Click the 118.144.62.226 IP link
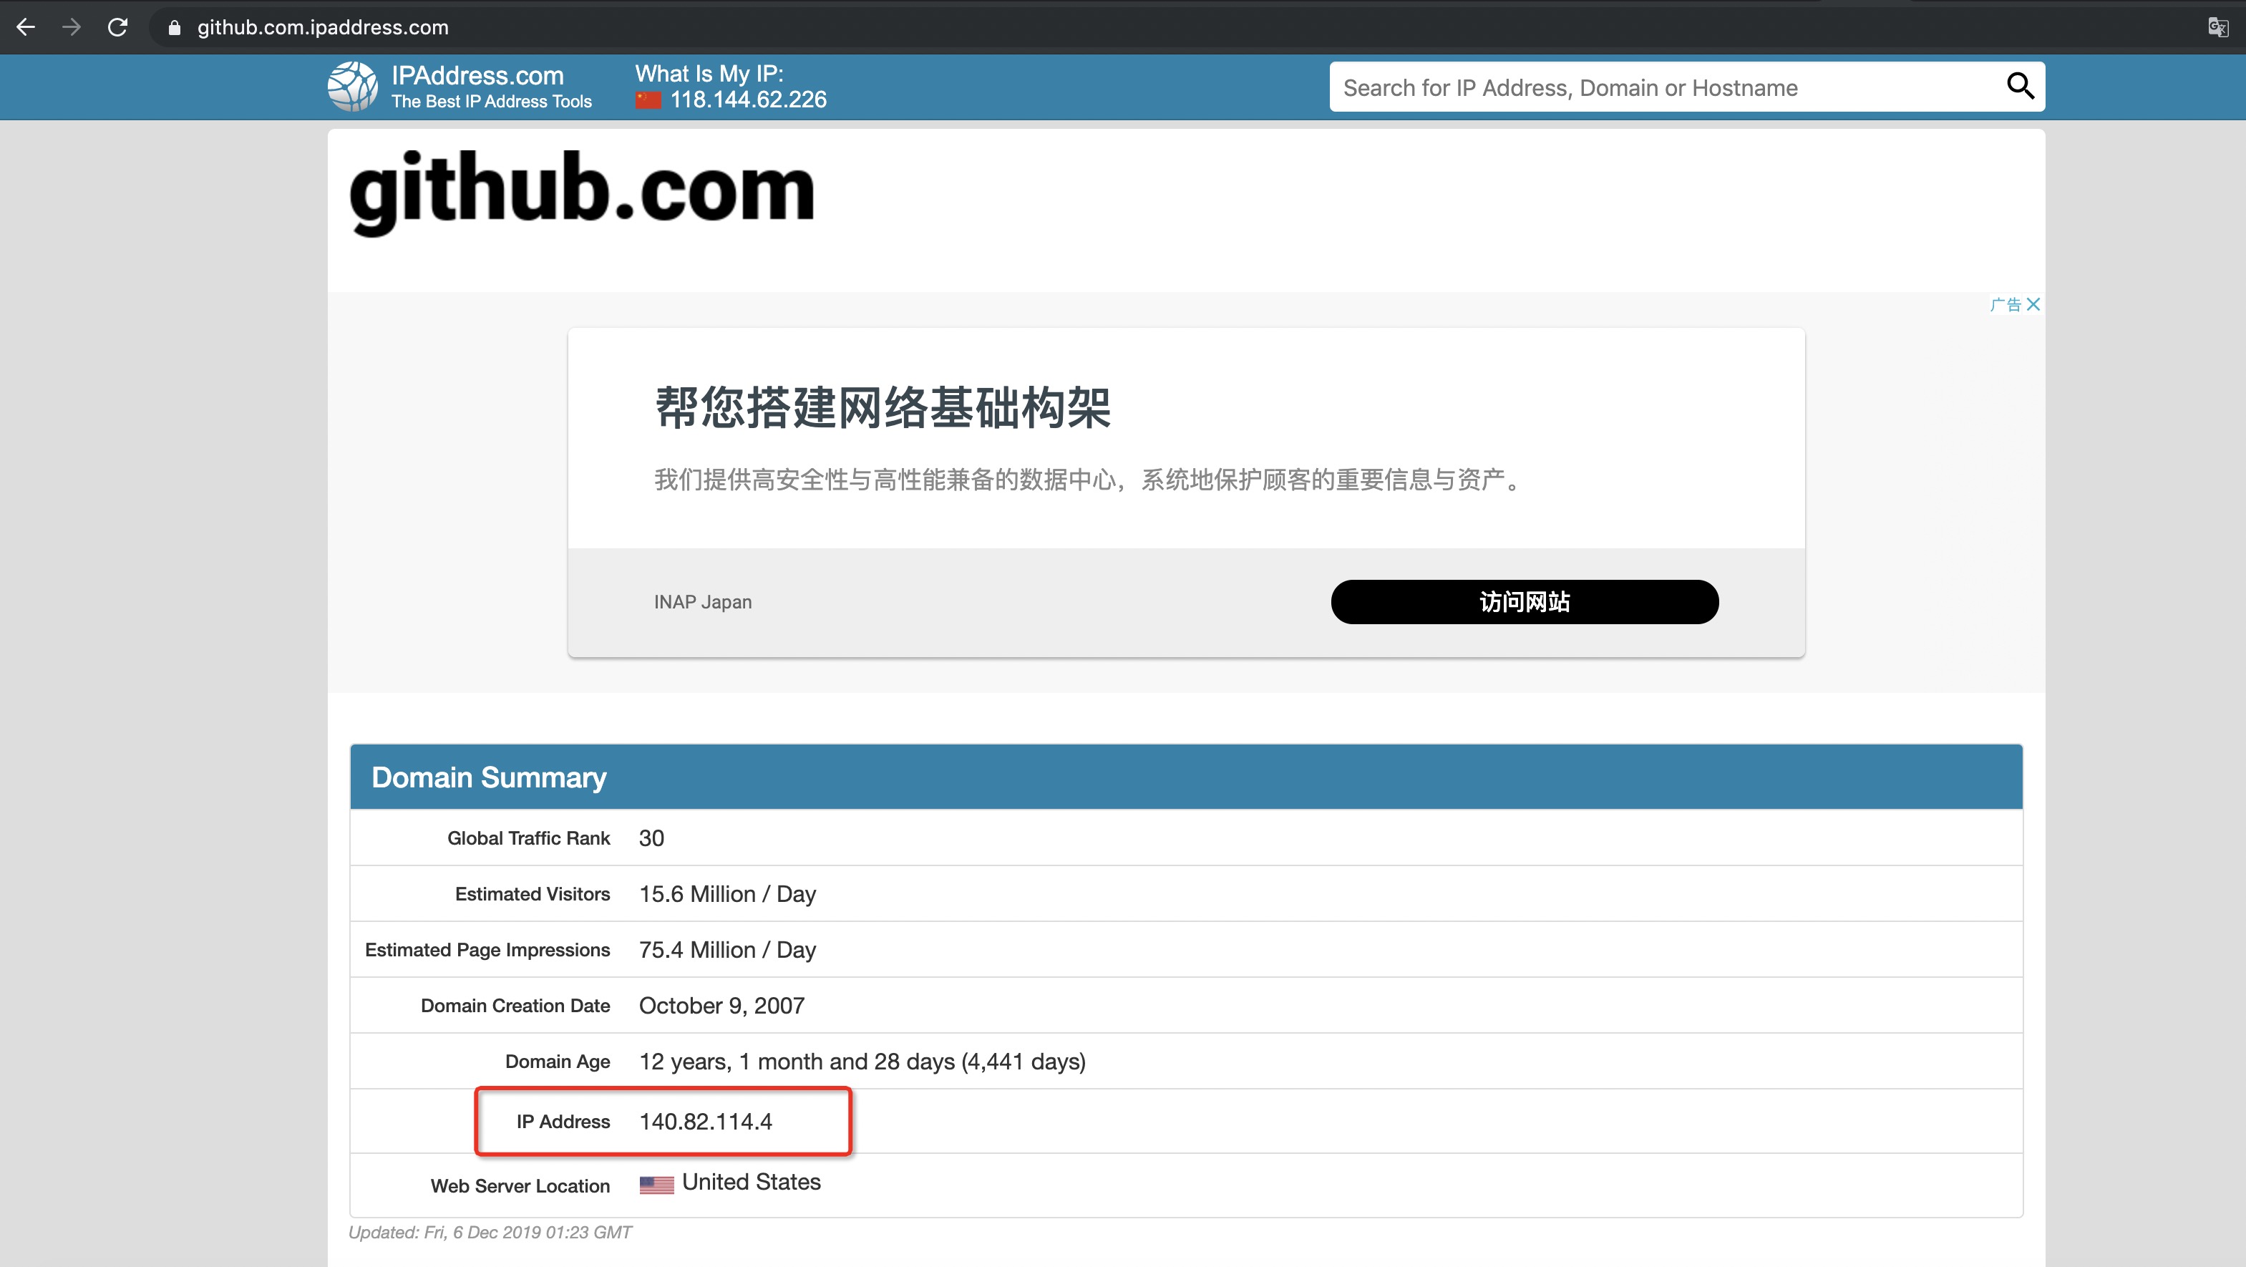This screenshot has height=1267, width=2246. click(x=748, y=99)
